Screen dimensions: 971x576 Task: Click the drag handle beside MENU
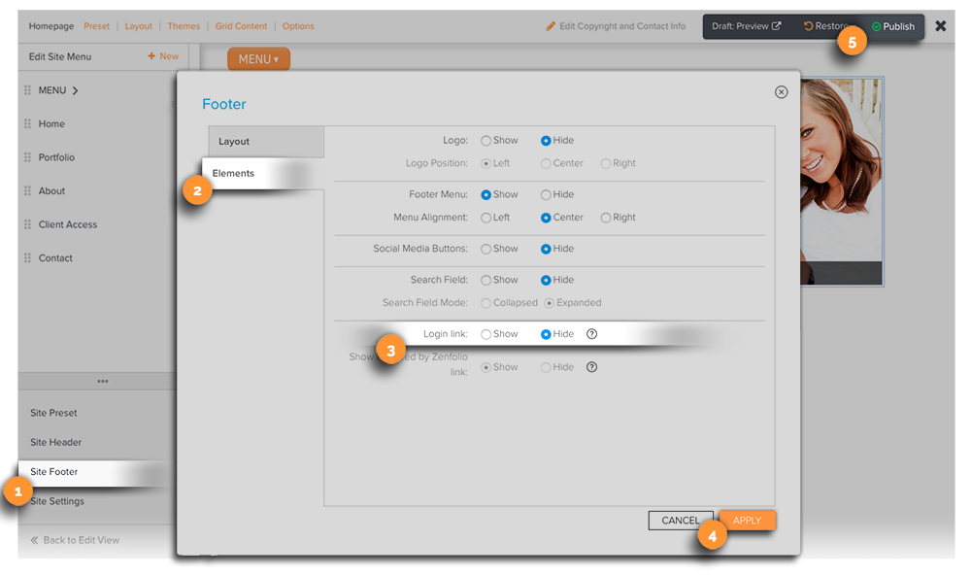[27, 90]
